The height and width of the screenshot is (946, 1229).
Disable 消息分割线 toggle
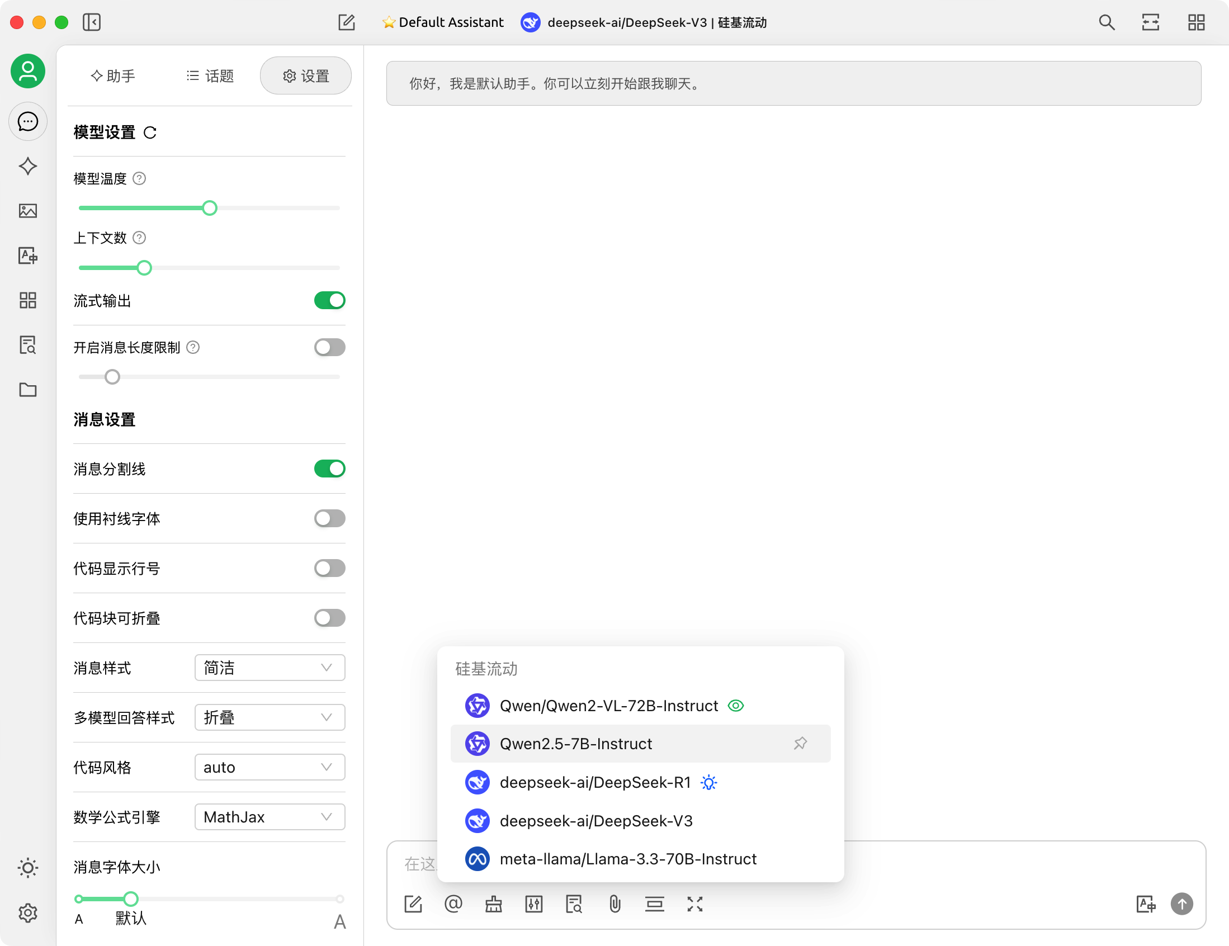[329, 469]
